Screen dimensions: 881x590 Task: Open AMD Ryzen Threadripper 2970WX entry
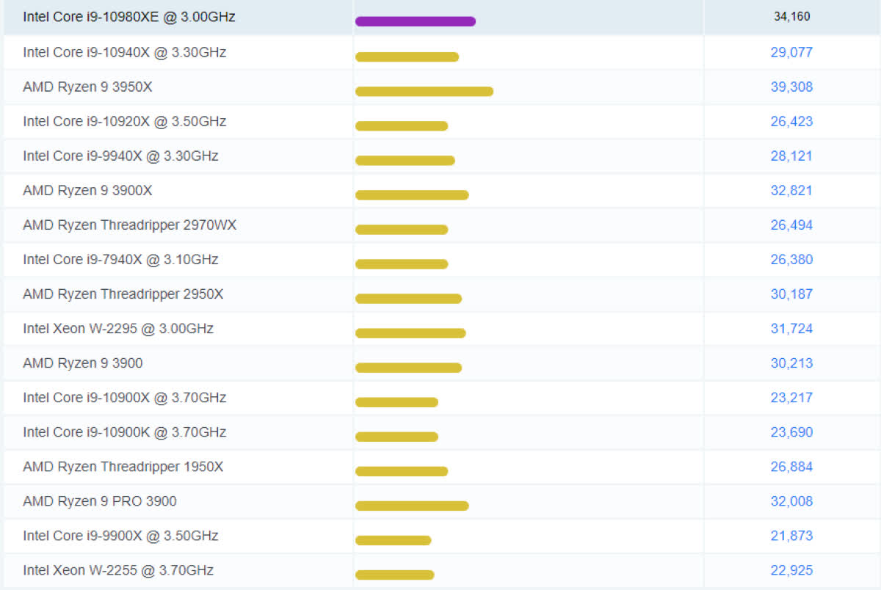[129, 225]
